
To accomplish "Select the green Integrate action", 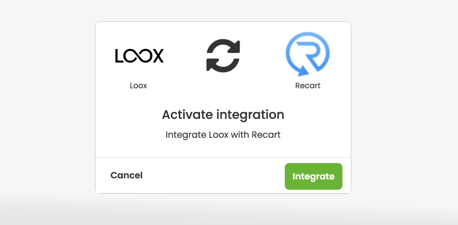I will coord(313,176).
